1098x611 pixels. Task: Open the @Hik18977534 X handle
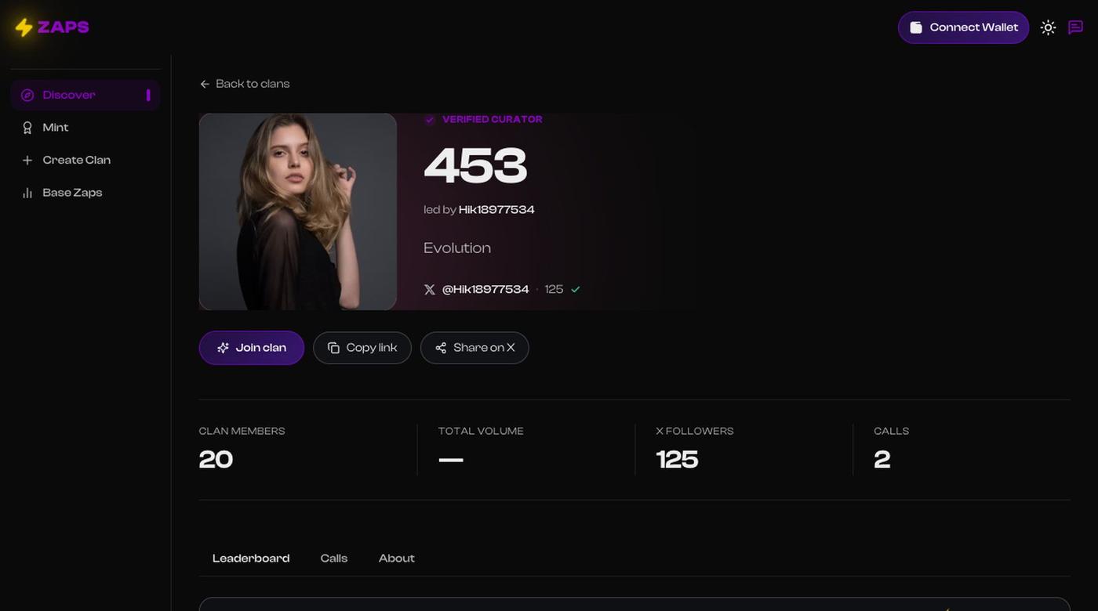485,290
